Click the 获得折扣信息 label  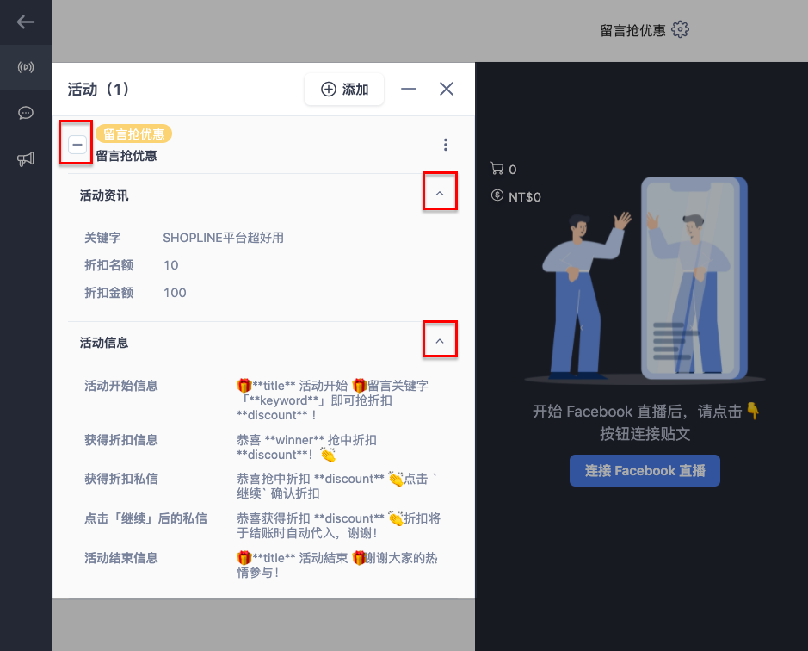(x=121, y=440)
